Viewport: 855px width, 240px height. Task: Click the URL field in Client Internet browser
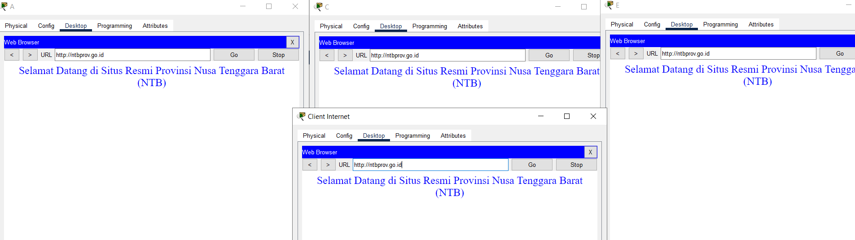point(430,165)
